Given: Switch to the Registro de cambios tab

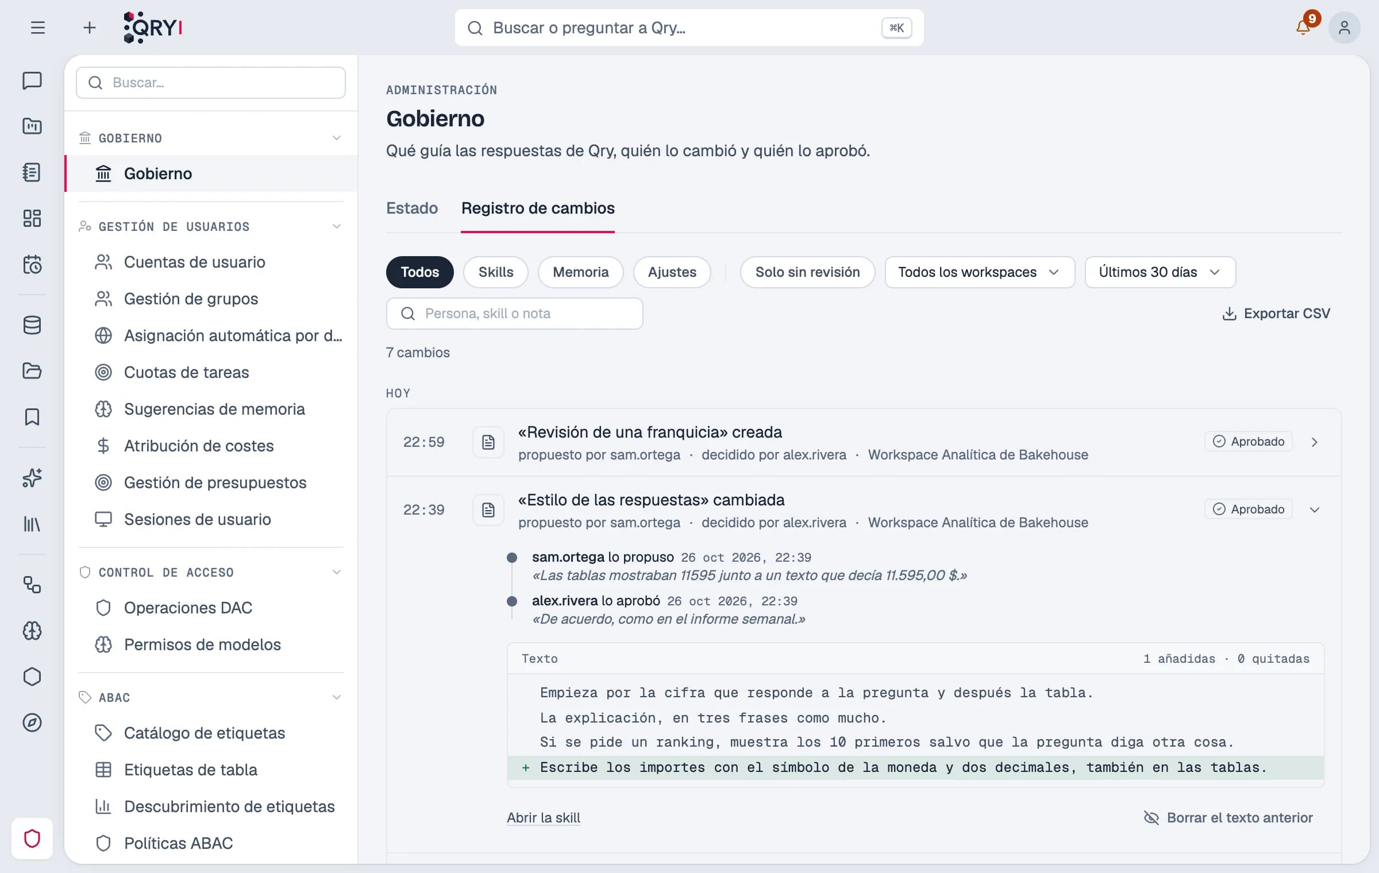Looking at the screenshot, I should pyautogui.click(x=538, y=208).
